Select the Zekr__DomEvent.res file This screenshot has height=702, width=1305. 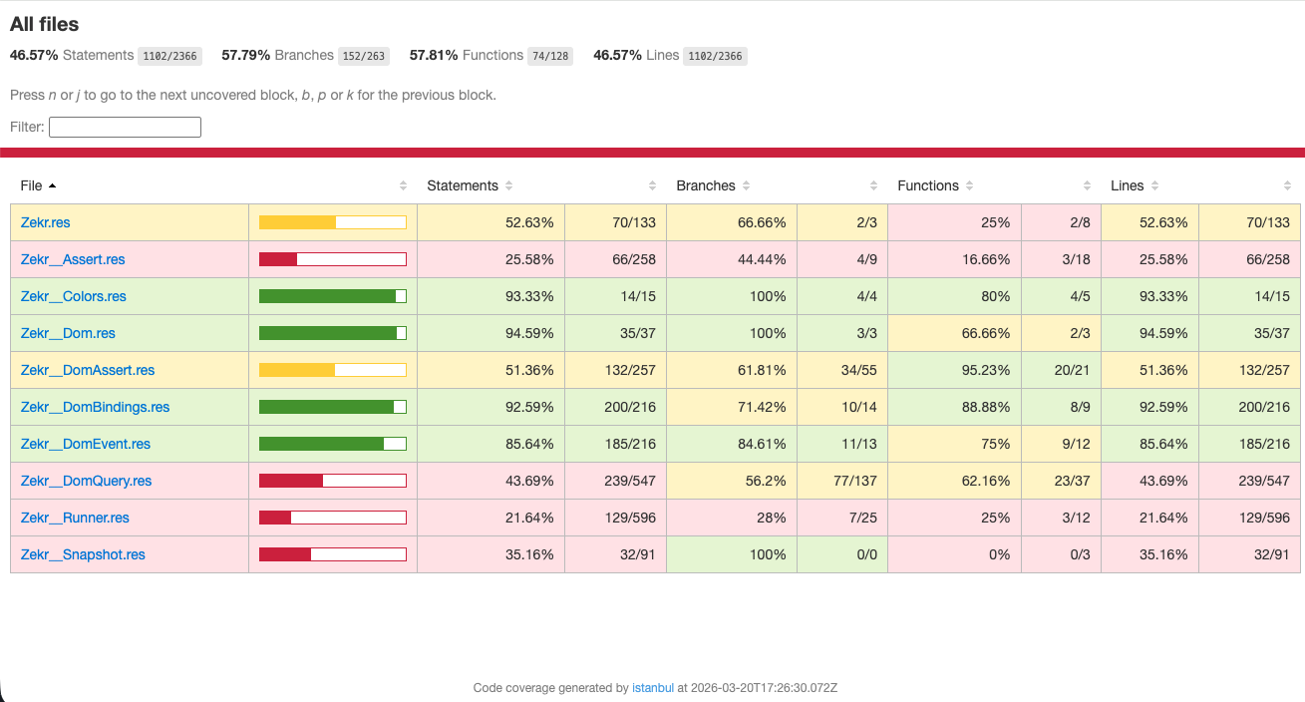[x=85, y=444]
